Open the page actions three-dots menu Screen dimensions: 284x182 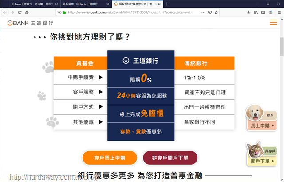point(203,12)
